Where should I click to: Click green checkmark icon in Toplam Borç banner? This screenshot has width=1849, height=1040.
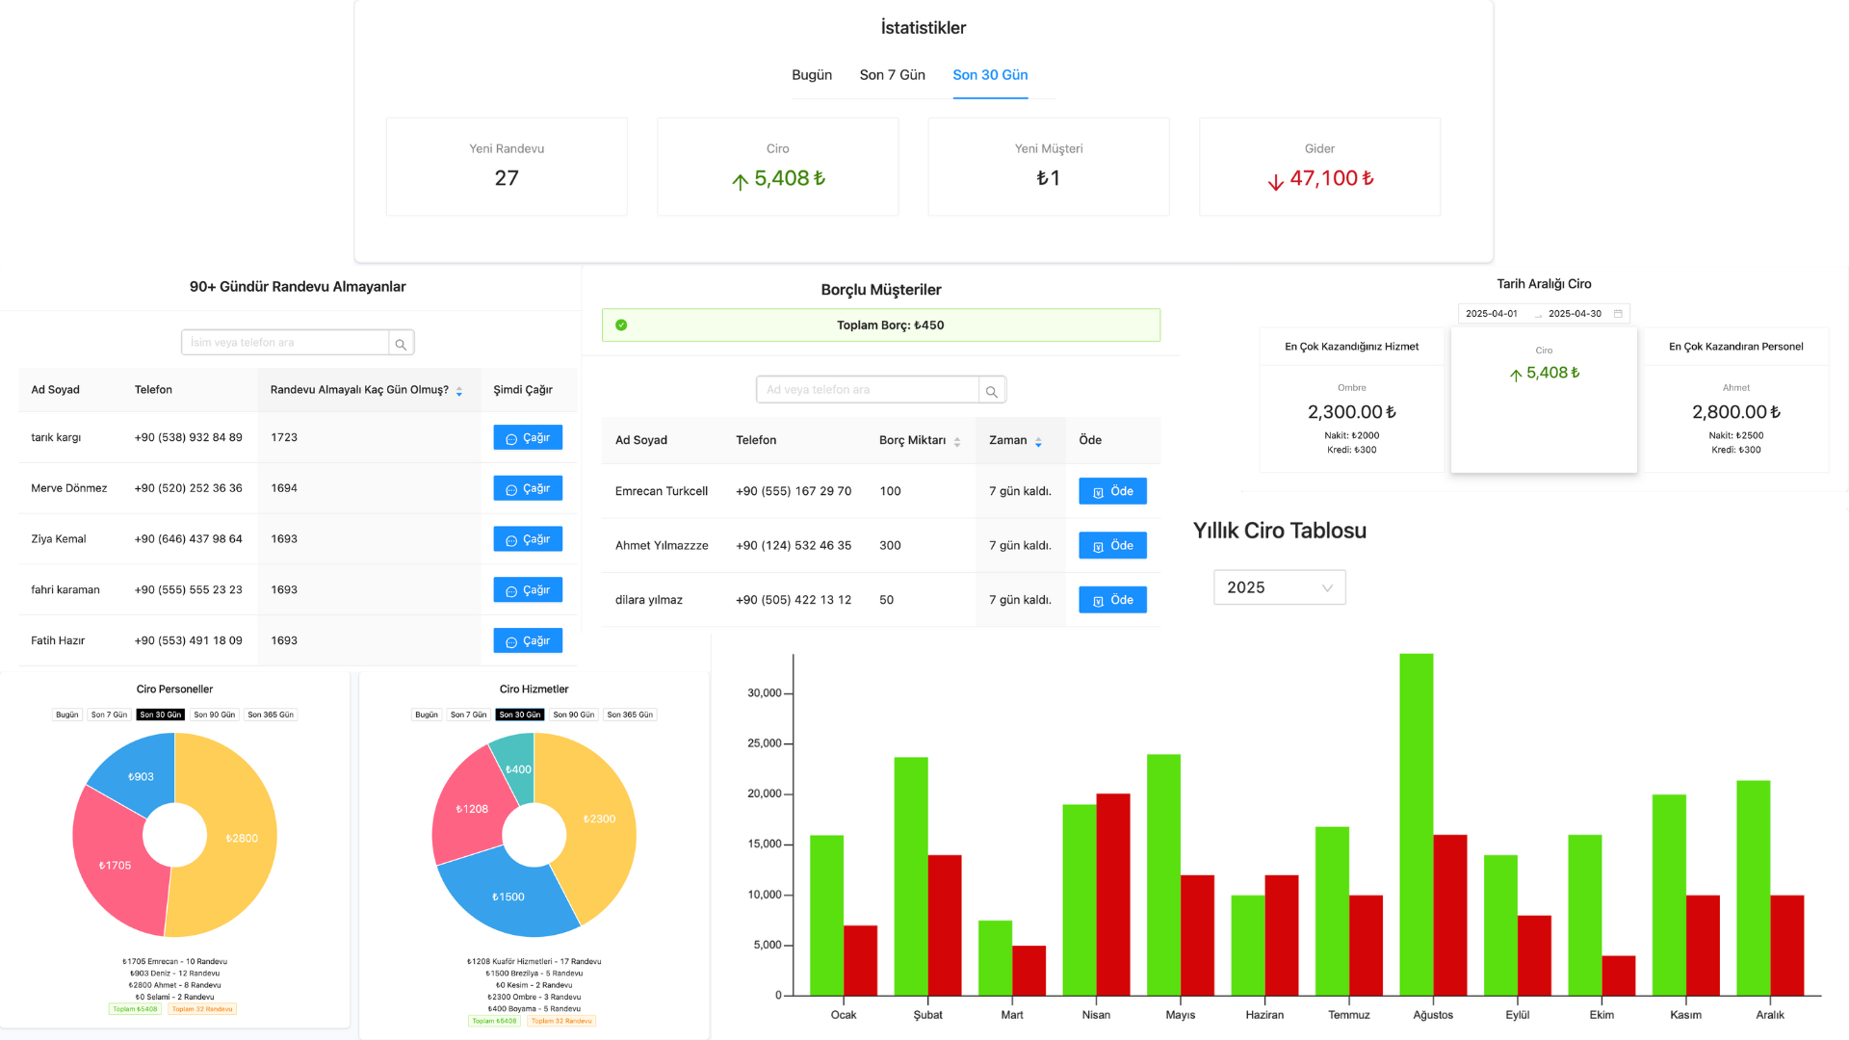click(621, 325)
